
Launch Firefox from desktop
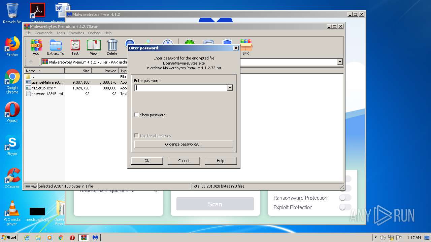(12, 46)
